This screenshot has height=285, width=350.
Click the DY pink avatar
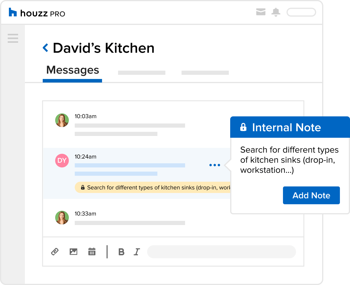click(x=62, y=161)
